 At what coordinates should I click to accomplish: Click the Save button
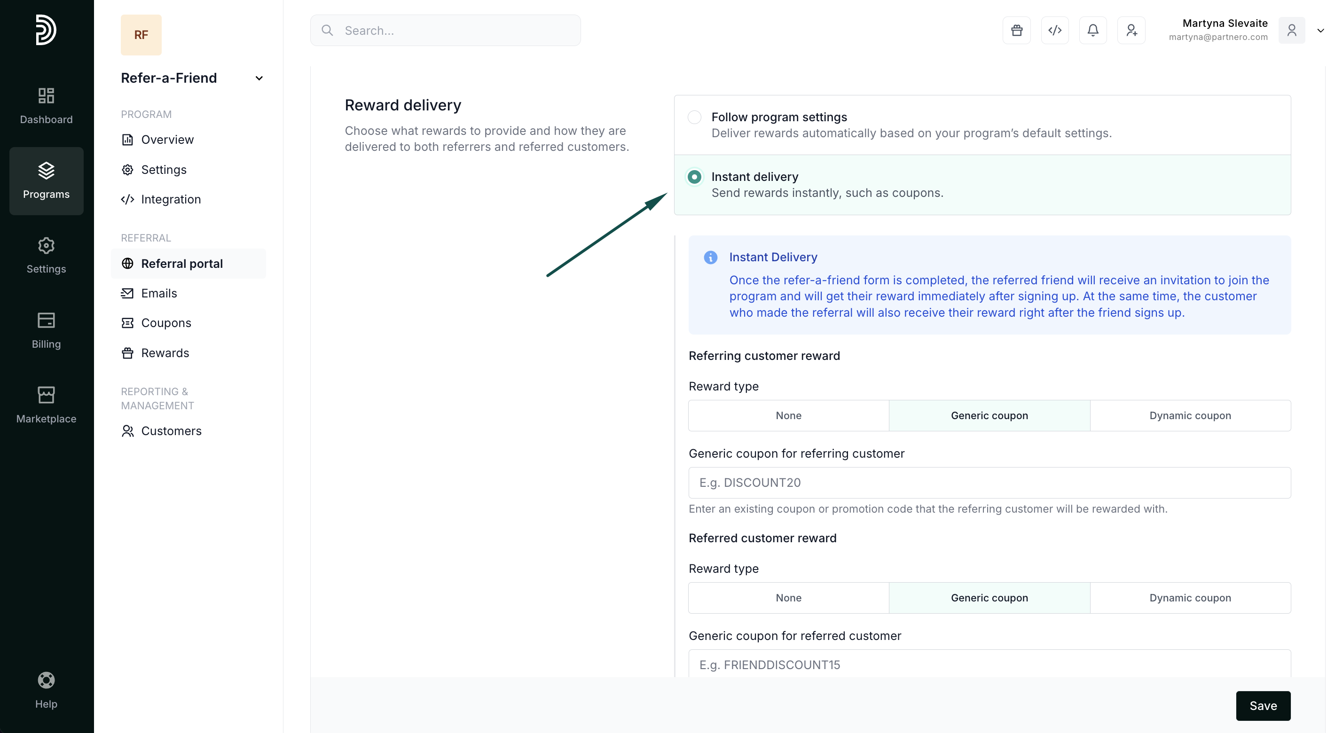1263,706
